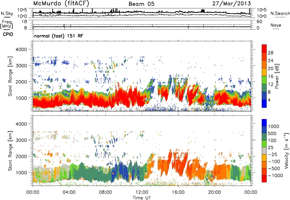Click 'Slant Range [km]' label of velocity panel
290x200 pixels.
tap(10, 151)
